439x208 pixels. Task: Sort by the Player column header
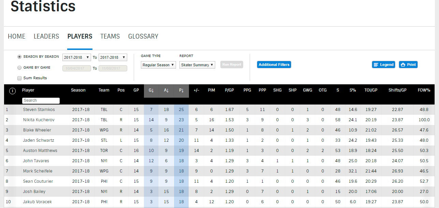click(28, 90)
